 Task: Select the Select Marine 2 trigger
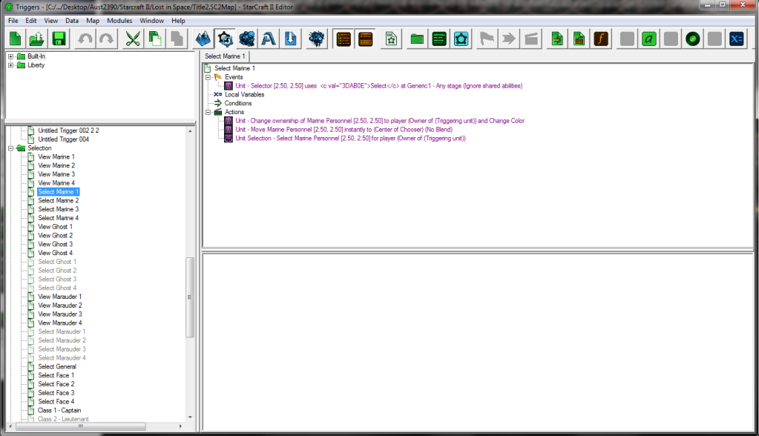[x=58, y=200]
